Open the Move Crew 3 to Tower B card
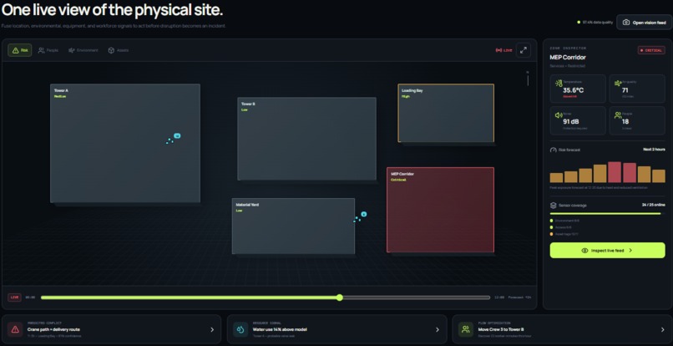Screen dimensions: 673x346 [562, 329]
